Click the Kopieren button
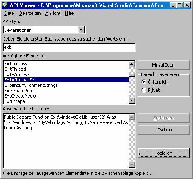This screenshot has width=193, height=179. (164, 153)
